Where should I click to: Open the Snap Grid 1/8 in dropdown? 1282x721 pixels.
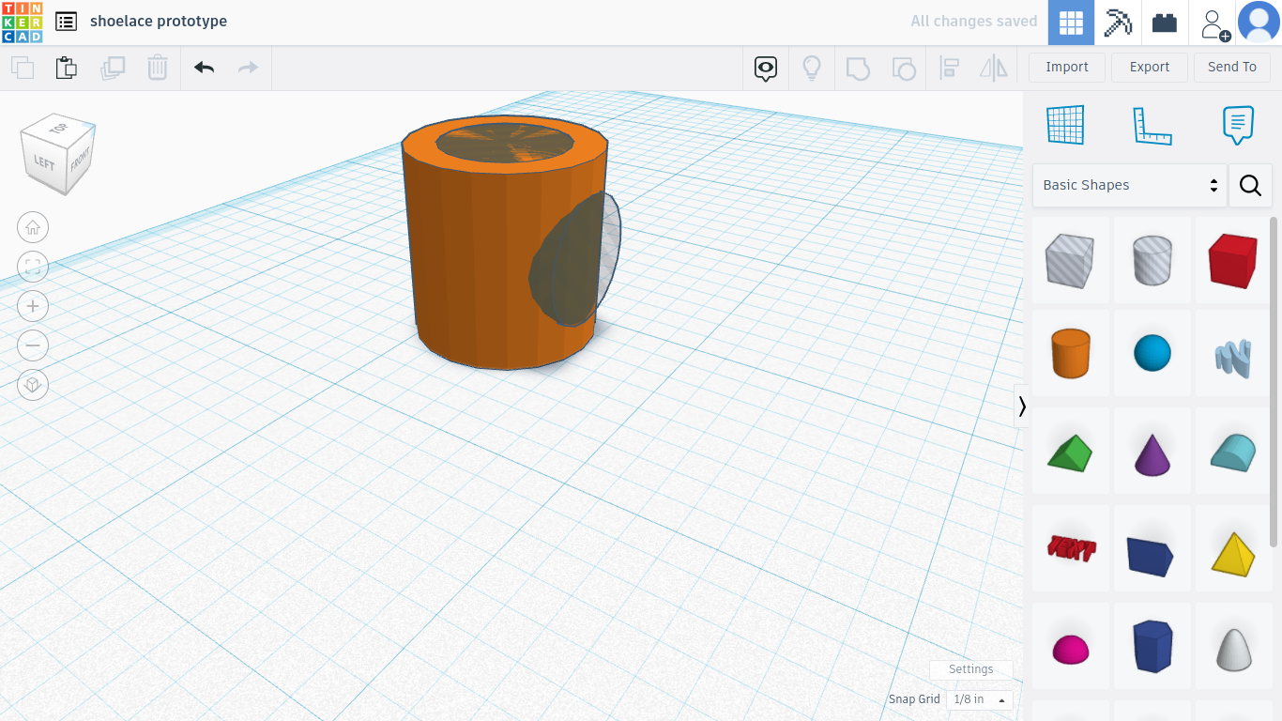click(981, 699)
